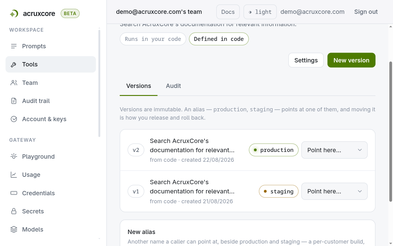This screenshot has height=246, width=393.
Task: Click the Playground bulb icon
Action: 14,157
